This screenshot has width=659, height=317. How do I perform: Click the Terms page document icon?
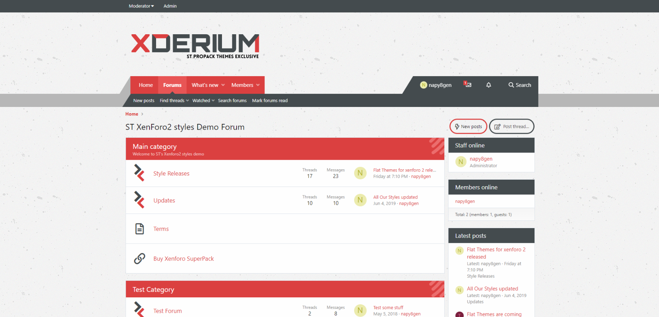(x=140, y=229)
